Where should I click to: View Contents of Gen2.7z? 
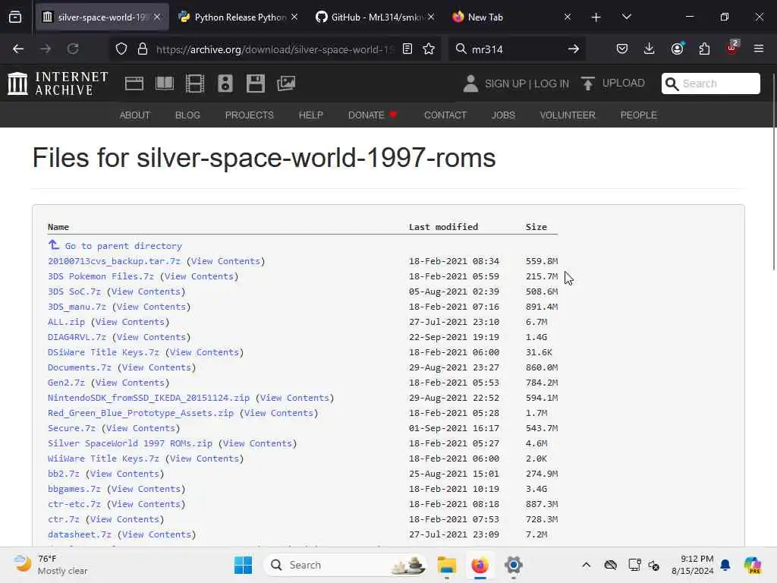[130, 383]
